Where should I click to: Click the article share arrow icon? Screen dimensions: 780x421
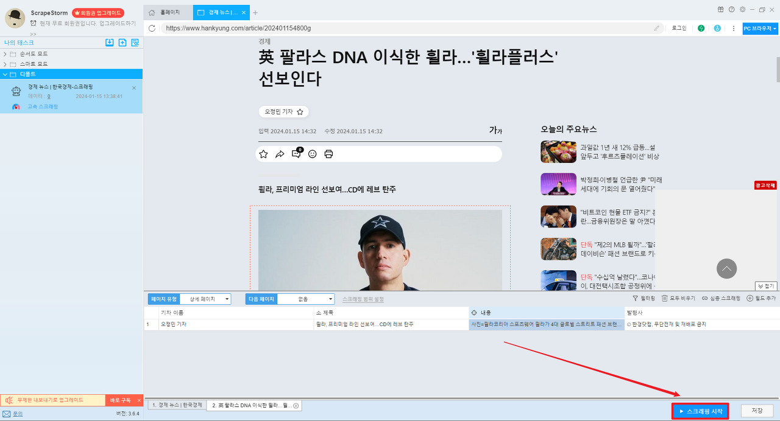click(x=280, y=154)
